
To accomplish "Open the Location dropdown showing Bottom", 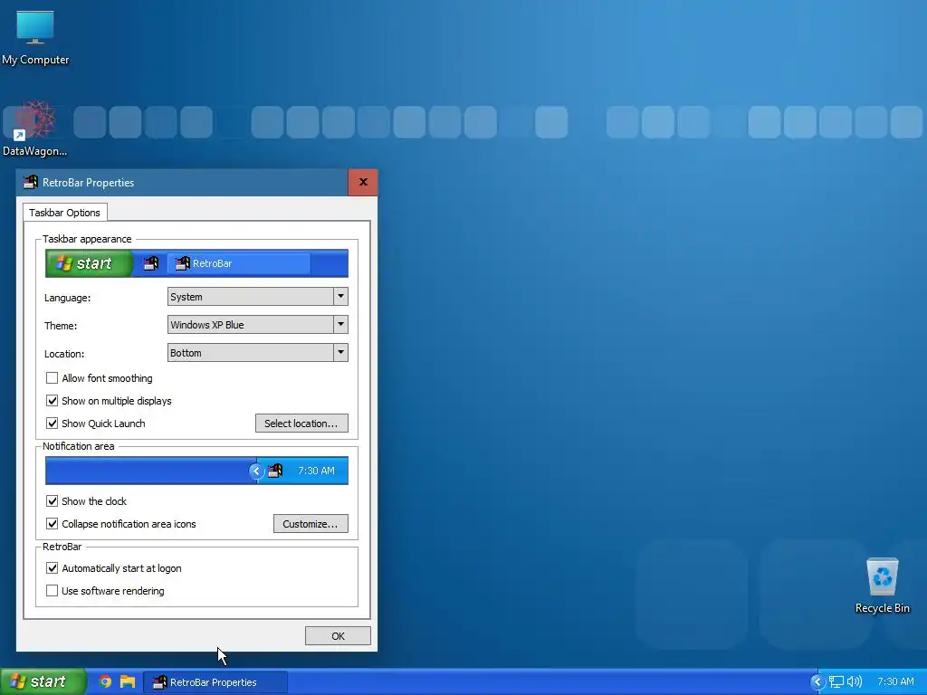I will pyautogui.click(x=258, y=353).
